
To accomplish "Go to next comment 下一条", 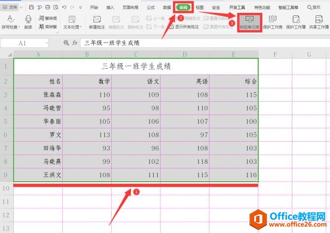I will click(x=155, y=27).
